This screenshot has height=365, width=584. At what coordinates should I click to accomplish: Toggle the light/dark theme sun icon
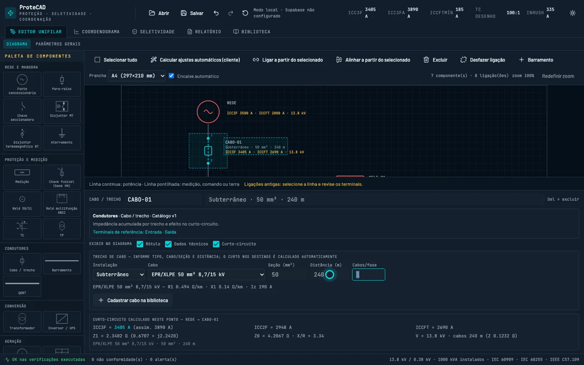573,13
